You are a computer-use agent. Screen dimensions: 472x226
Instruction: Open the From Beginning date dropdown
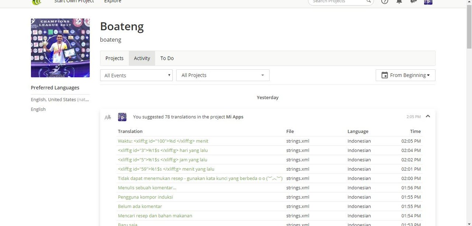[x=405, y=75]
